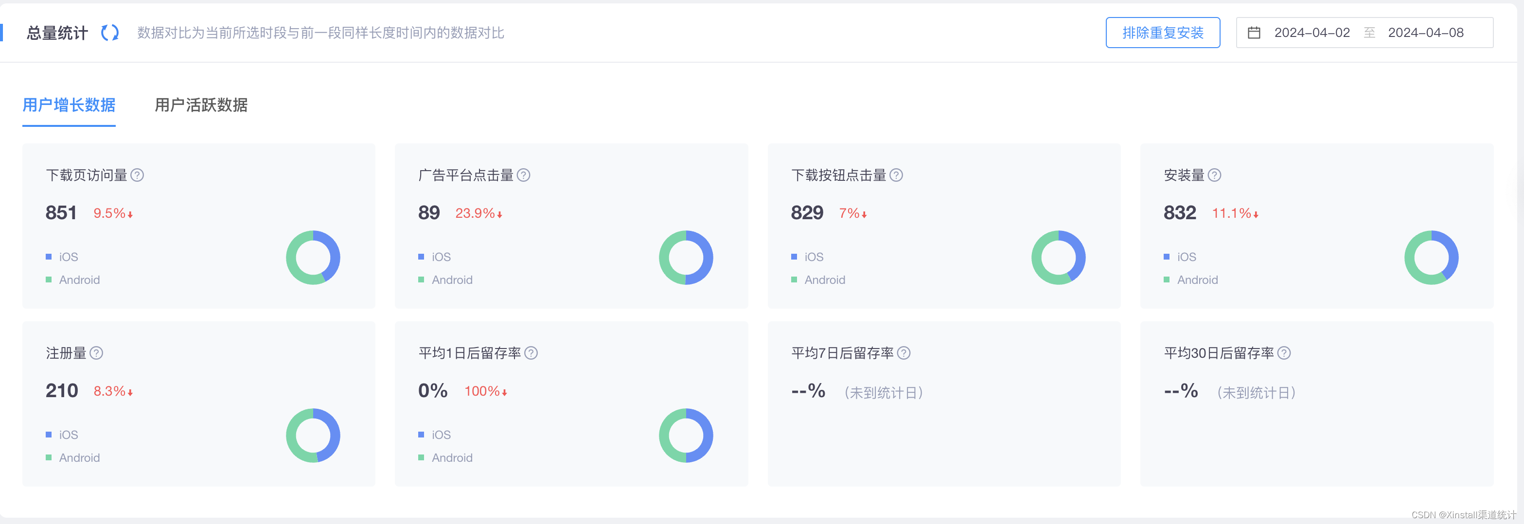Image resolution: width=1524 pixels, height=524 pixels.
Task: Click help icon next to 下载页访问量
Action: click(137, 175)
